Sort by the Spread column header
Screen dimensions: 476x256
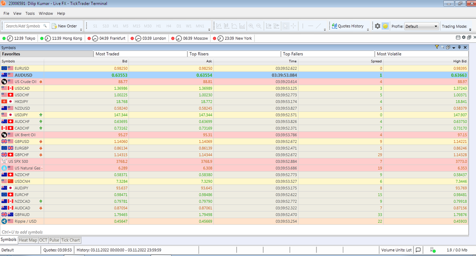click(341, 61)
